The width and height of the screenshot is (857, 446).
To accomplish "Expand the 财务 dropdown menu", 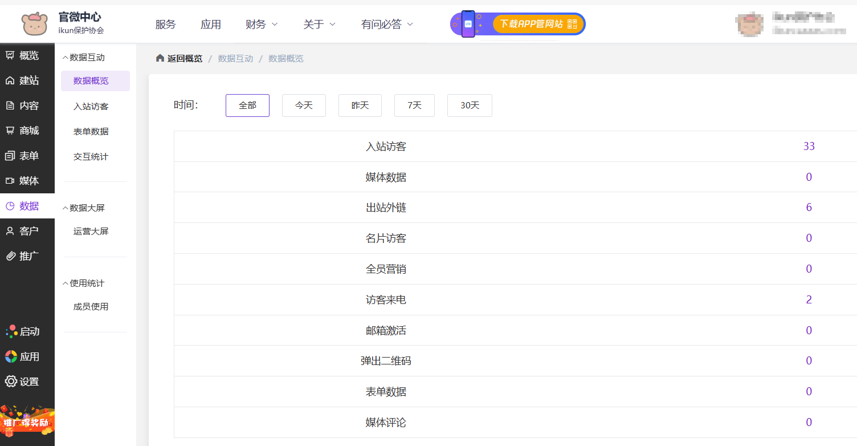I will pyautogui.click(x=262, y=24).
